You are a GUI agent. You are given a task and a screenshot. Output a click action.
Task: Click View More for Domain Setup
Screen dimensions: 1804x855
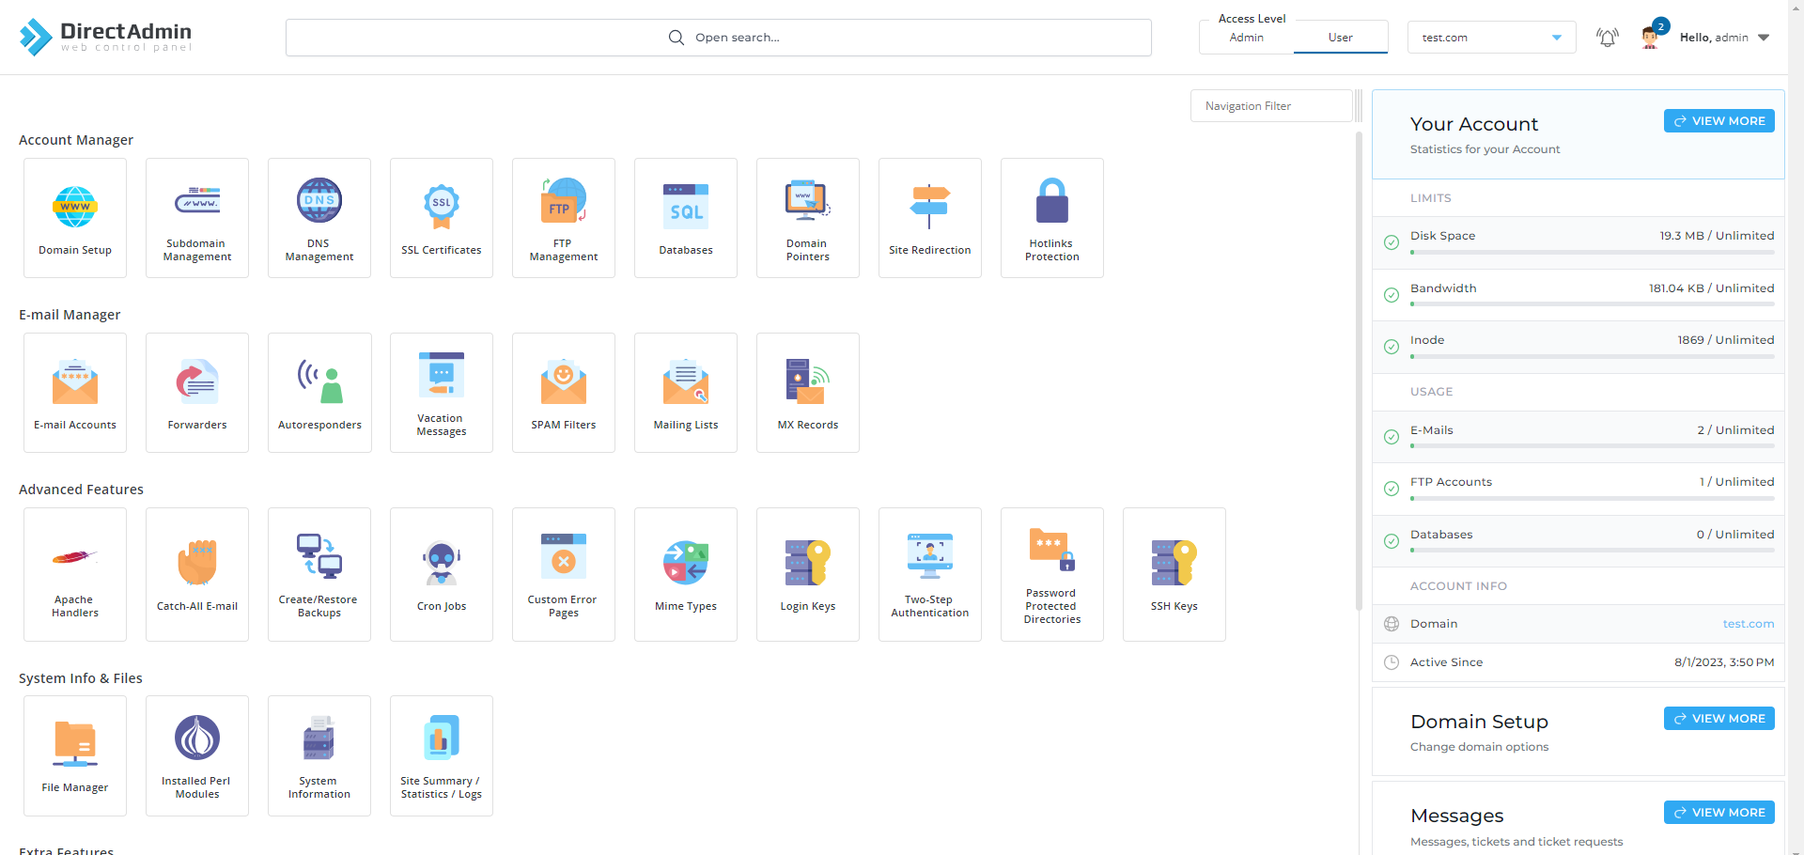[x=1718, y=719]
